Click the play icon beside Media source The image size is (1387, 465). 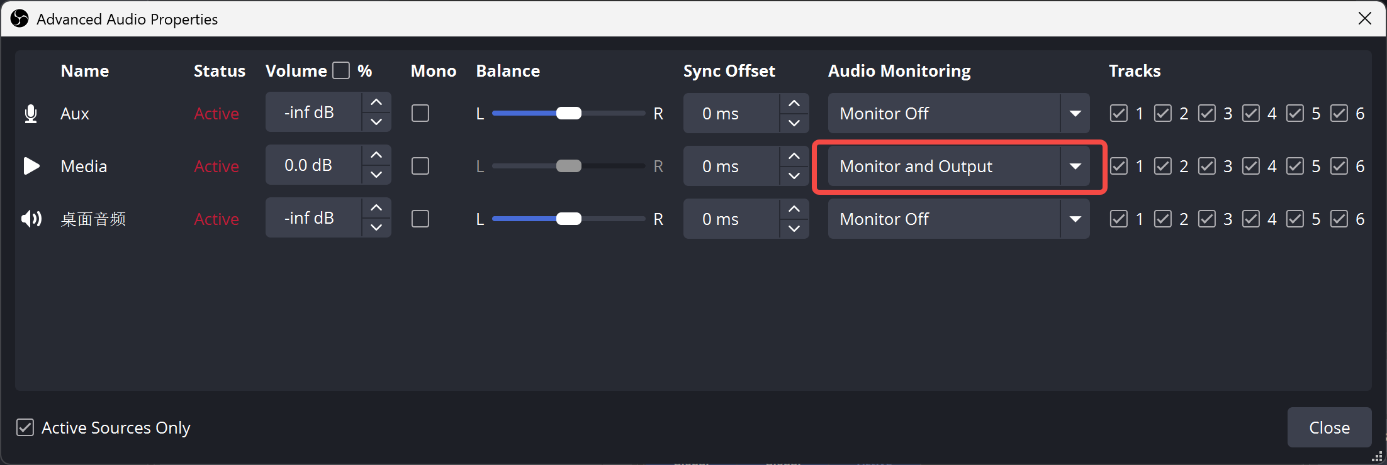(31, 166)
